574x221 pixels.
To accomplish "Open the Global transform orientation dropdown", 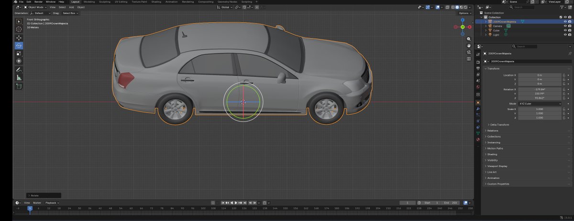I will click(x=225, y=7).
